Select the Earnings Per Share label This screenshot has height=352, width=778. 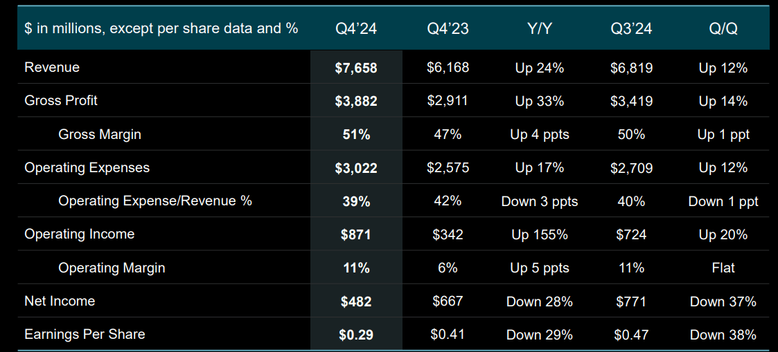coord(85,334)
